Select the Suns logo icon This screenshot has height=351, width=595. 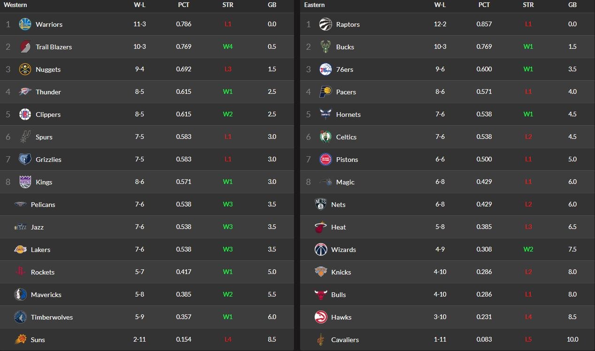(x=20, y=340)
